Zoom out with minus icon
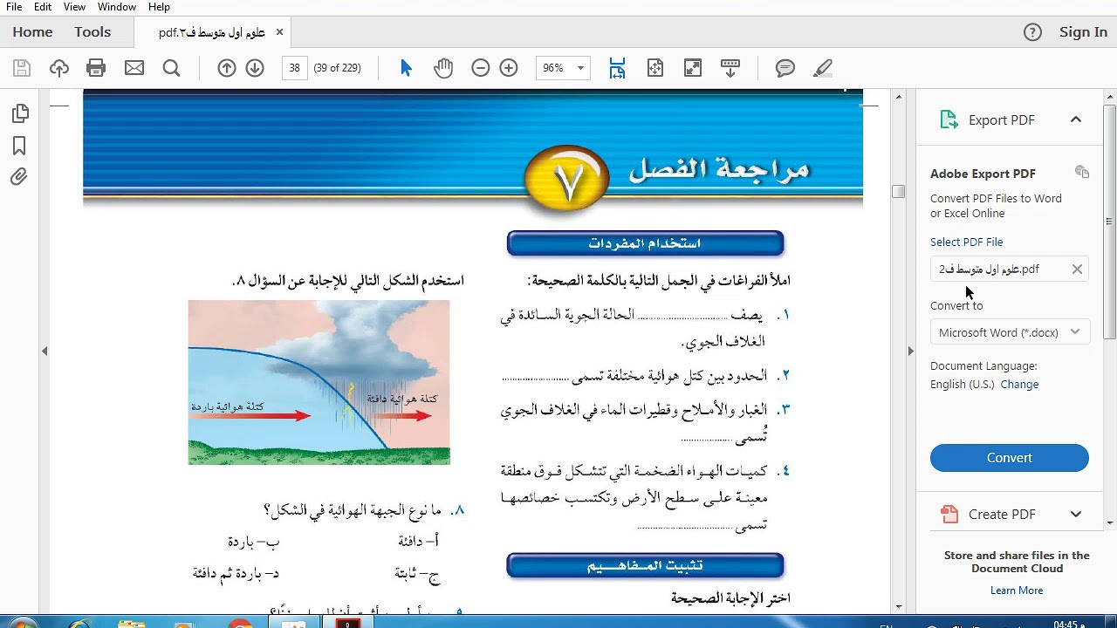Viewport: 1117px width, 628px height. [x=480, y=68]
